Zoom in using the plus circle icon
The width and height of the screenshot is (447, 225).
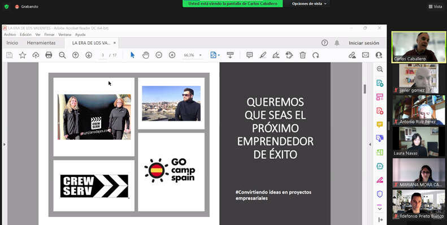(x=172, y=55)
